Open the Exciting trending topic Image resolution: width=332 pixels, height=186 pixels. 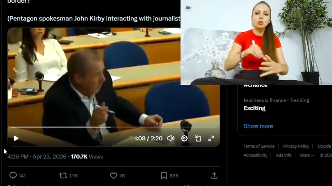tap(255, 108)
